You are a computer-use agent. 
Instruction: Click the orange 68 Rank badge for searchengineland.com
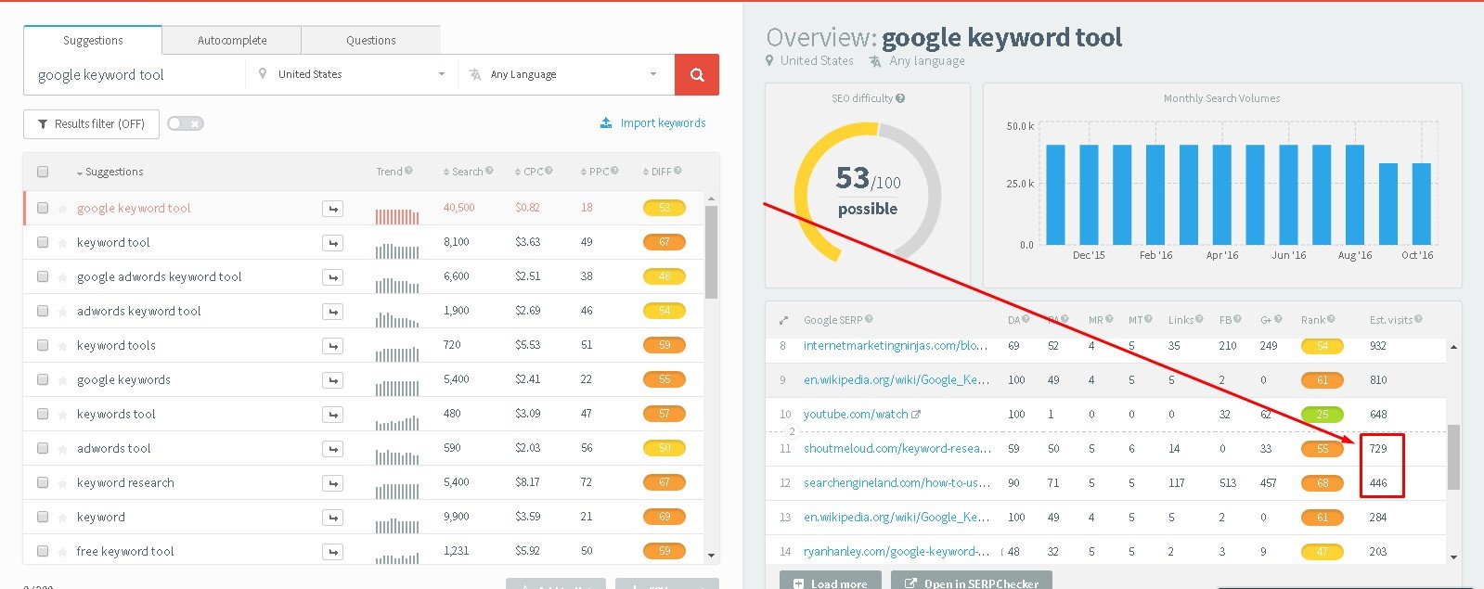click(x=1323, y=483)
